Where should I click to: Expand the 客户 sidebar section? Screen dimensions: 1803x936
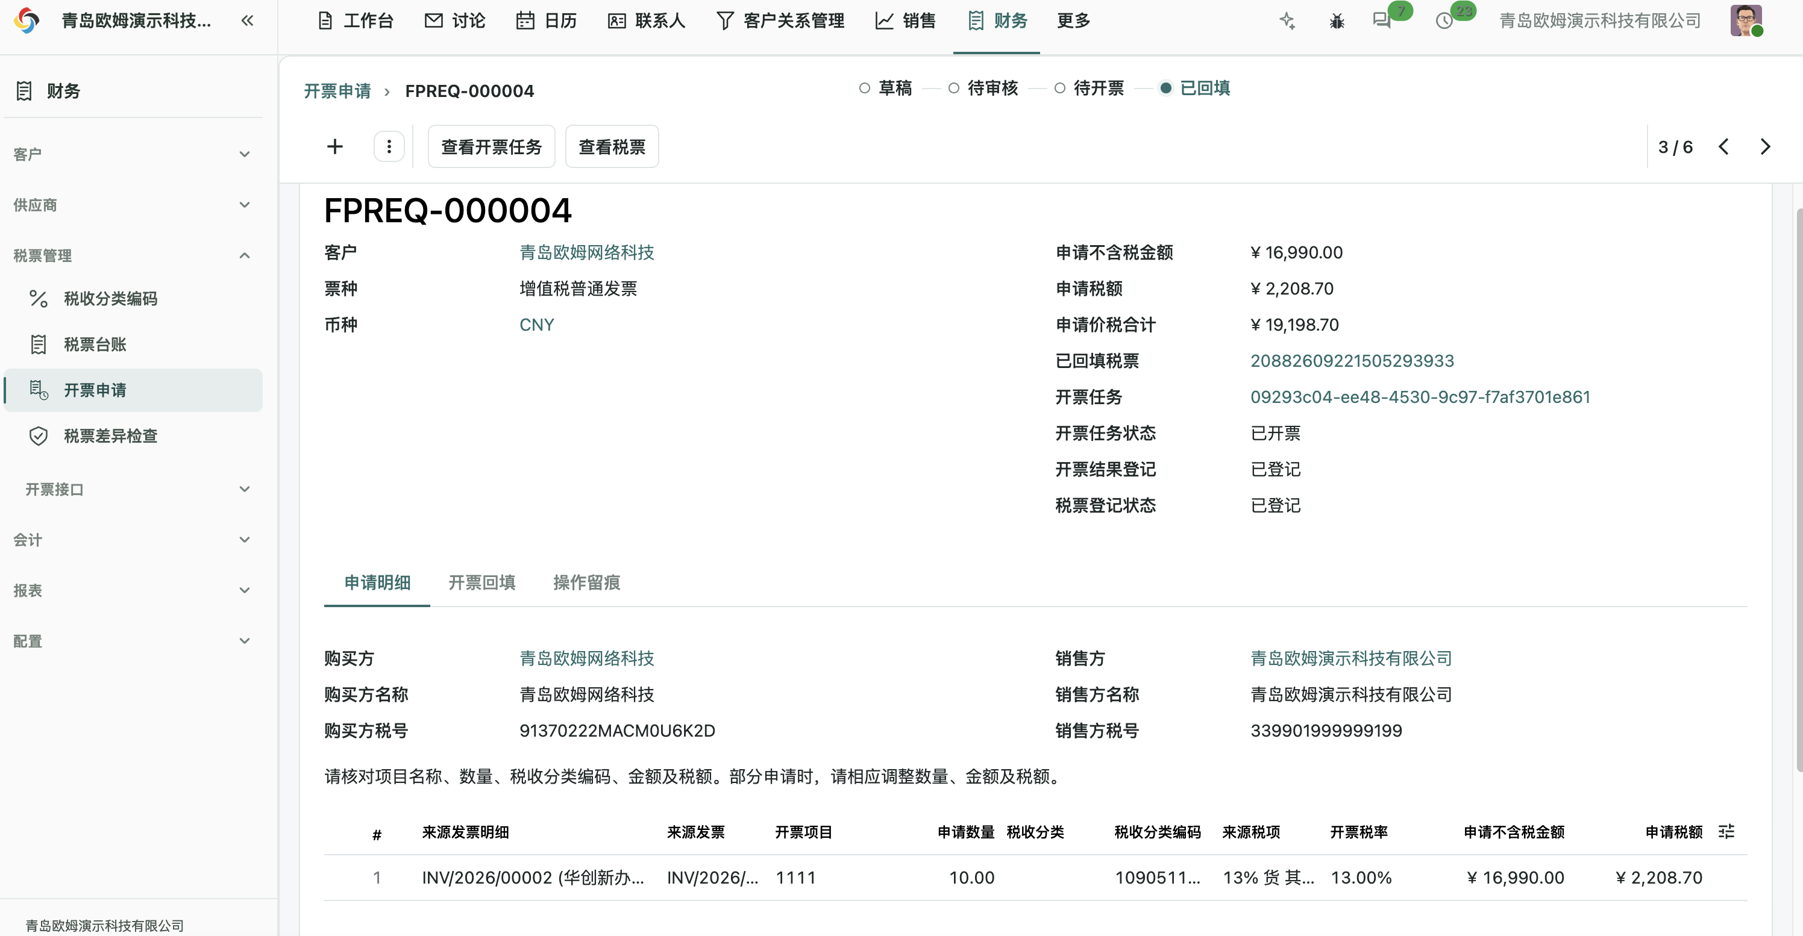pyautogui.click(x=133, y=154)
